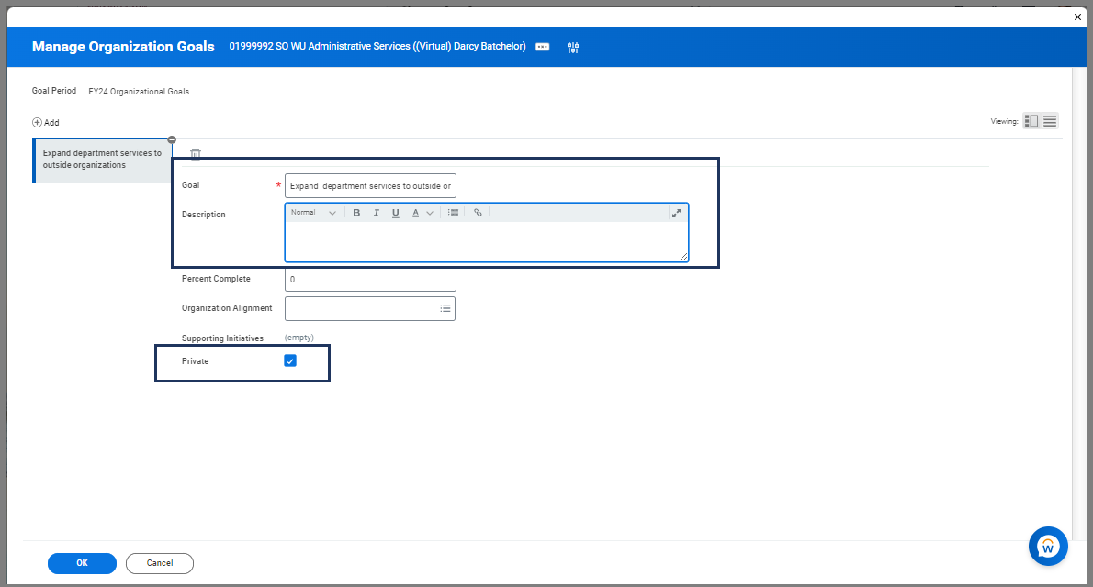Screen dimensions: 1093x587
Task: Uncheck the Private checkbox
Action: pos(290,361)
